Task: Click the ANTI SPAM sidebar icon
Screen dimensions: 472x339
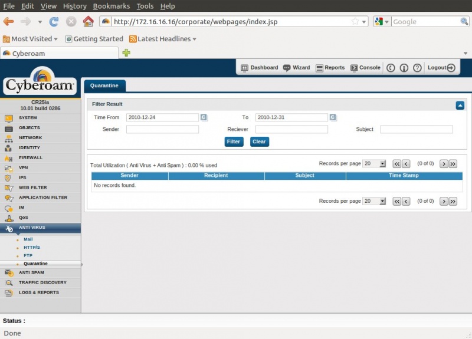Action: click(9, 273)
